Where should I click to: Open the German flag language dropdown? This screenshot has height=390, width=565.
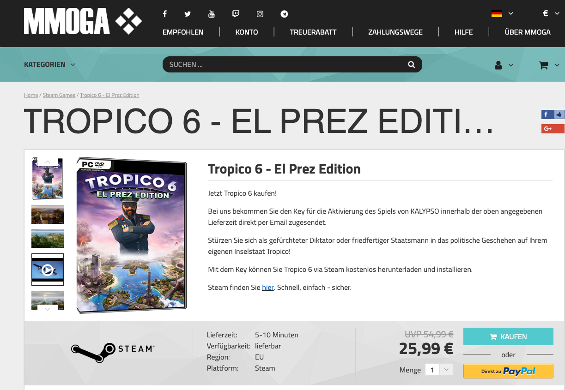[x=502, y=13]
